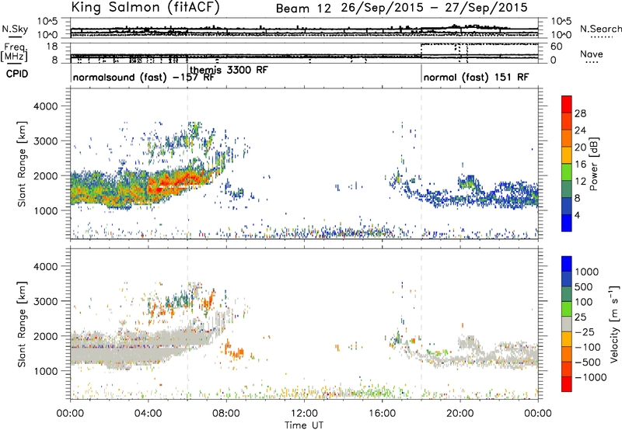The image size is (622, 430).
Task: Click the "N.Sky" legend label
Action: click(x=15, y=29)
